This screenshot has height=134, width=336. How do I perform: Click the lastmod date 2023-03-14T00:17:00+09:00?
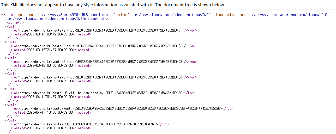pyautogui.click(x=50, y=34)
